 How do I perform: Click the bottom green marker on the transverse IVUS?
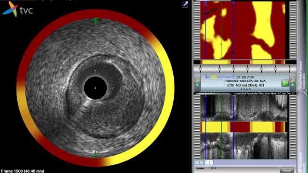(95, 154)
